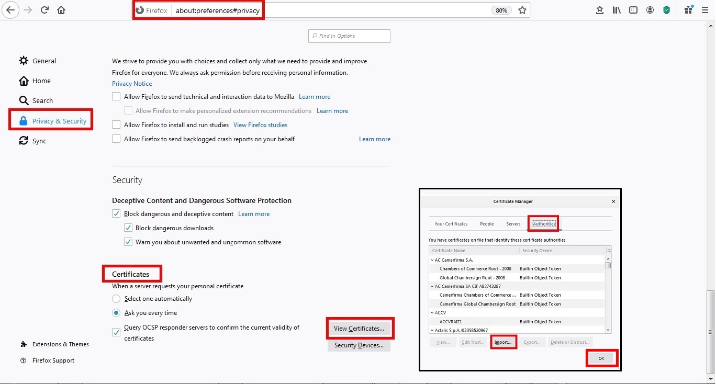
Task: Sort by the Security Device column header
Action: pos(562,251)
